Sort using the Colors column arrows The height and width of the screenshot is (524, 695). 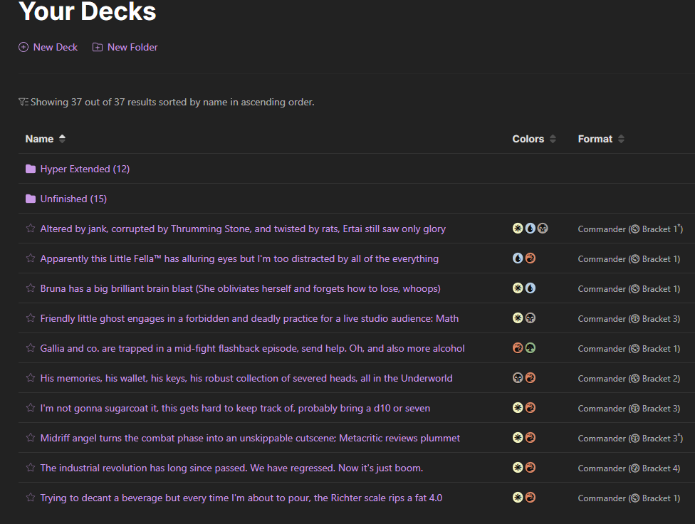[x=553, y=139]
